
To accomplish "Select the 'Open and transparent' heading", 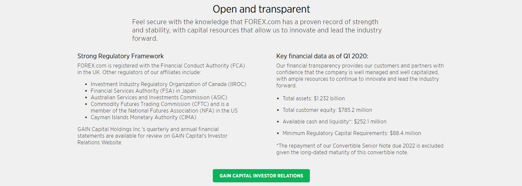I will click(261, 9).
